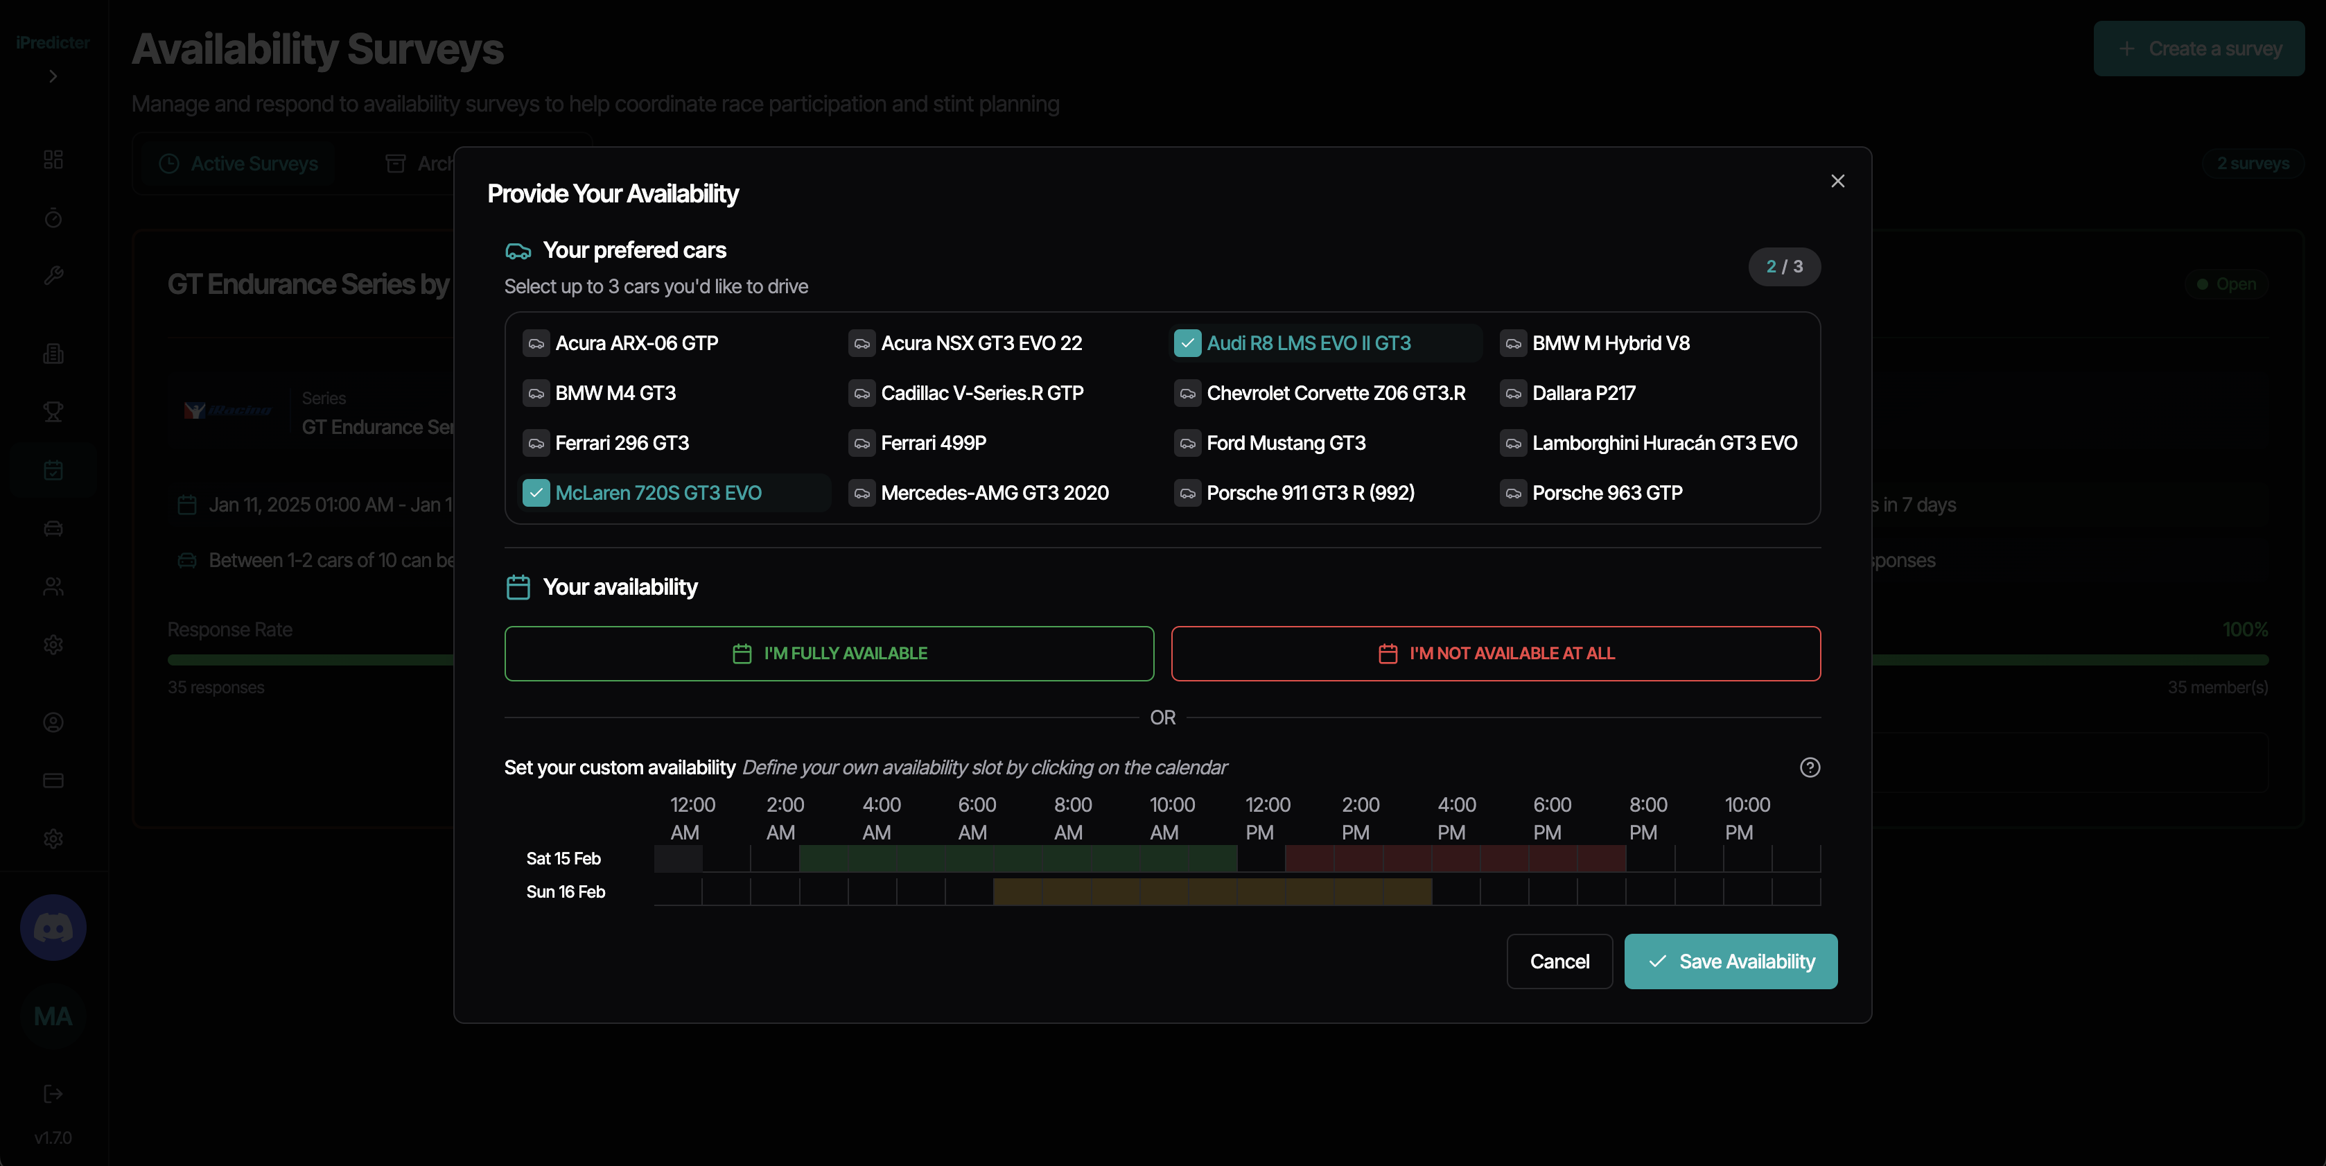Click the Save Availability button
2326x1166 pixels.
(1730, 961)
